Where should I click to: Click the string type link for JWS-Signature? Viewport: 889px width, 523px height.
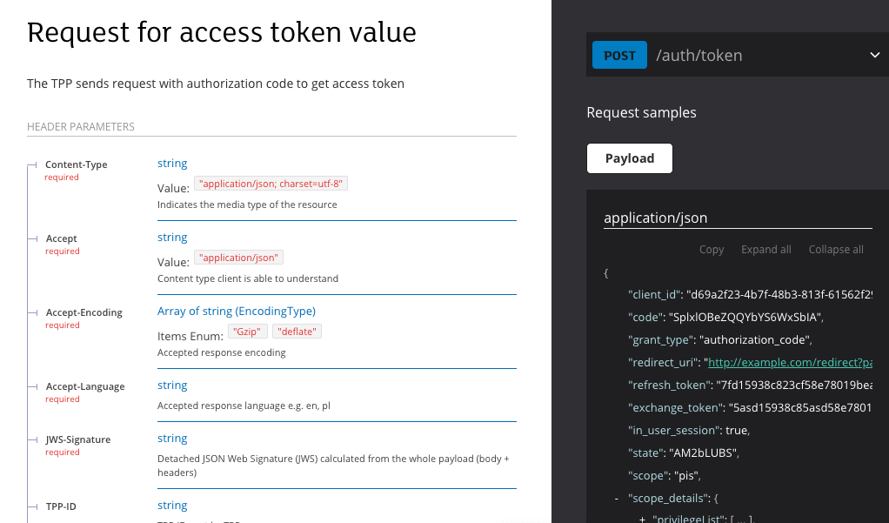[171, 438]
